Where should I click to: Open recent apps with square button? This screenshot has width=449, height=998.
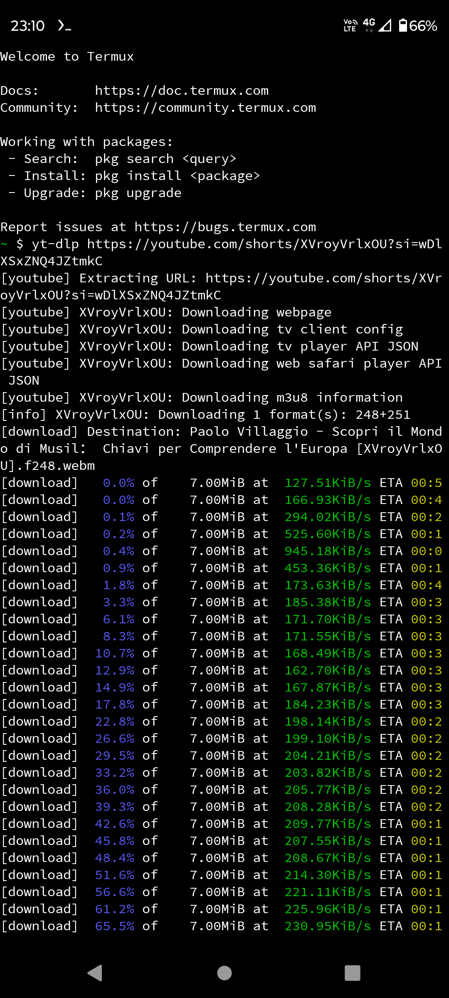(352, 973)
